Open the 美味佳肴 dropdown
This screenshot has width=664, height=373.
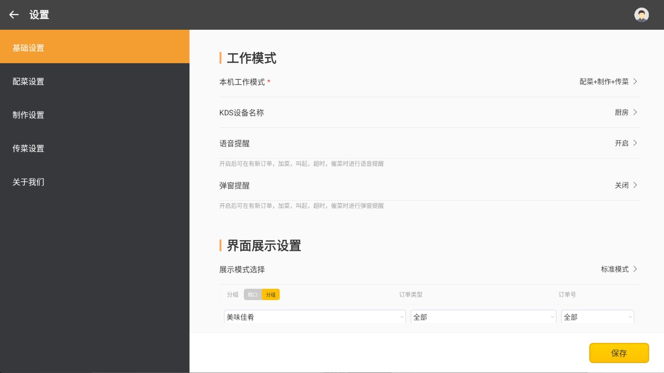click(x=315, y=317)
